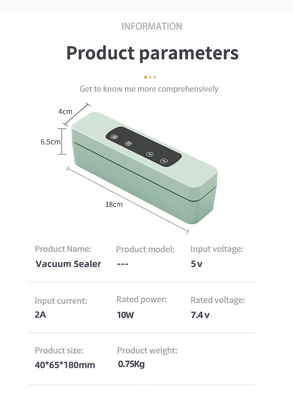Select the 10W rated power value
This screenshot has height=400, width=293.
[125, 315]
